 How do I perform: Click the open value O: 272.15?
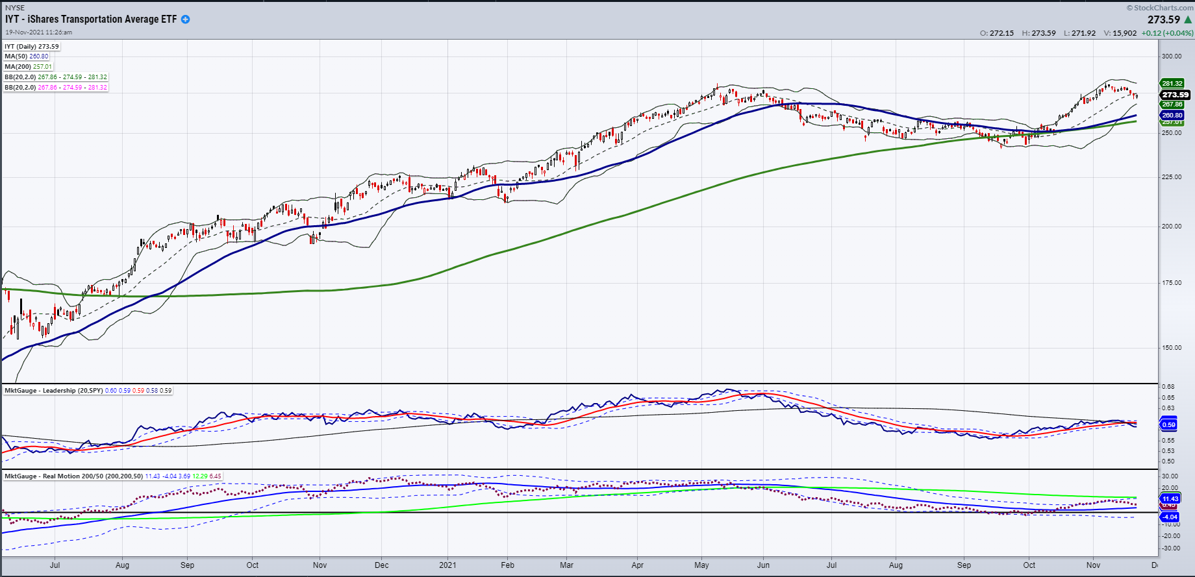(997, 33)
